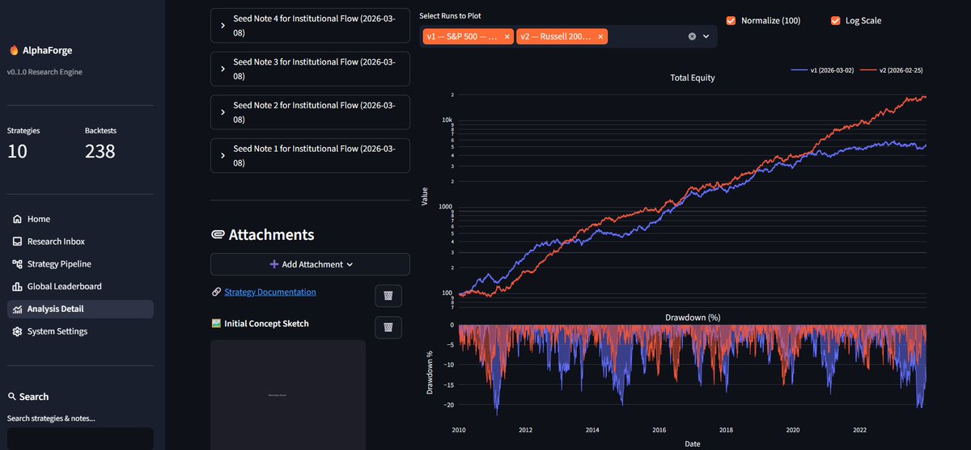
Task: Click the AlphaForge flame logo icon
Action: [x=14, y=50]
